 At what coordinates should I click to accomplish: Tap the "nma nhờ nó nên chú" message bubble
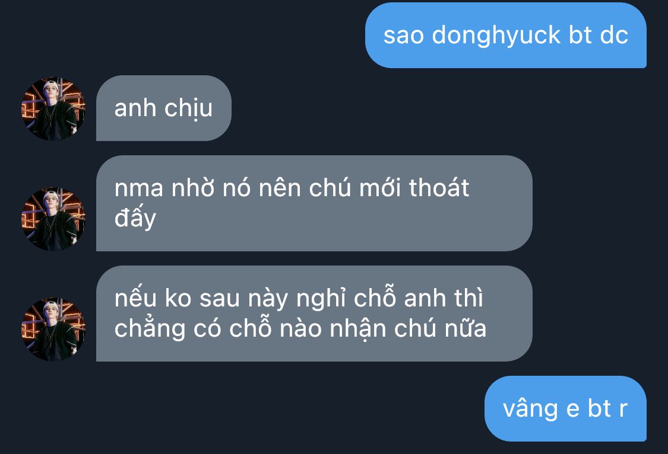[x=314, y=203]
